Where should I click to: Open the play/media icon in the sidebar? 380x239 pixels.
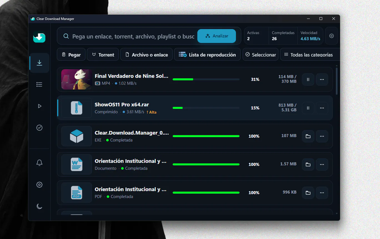tap(39, 106)
